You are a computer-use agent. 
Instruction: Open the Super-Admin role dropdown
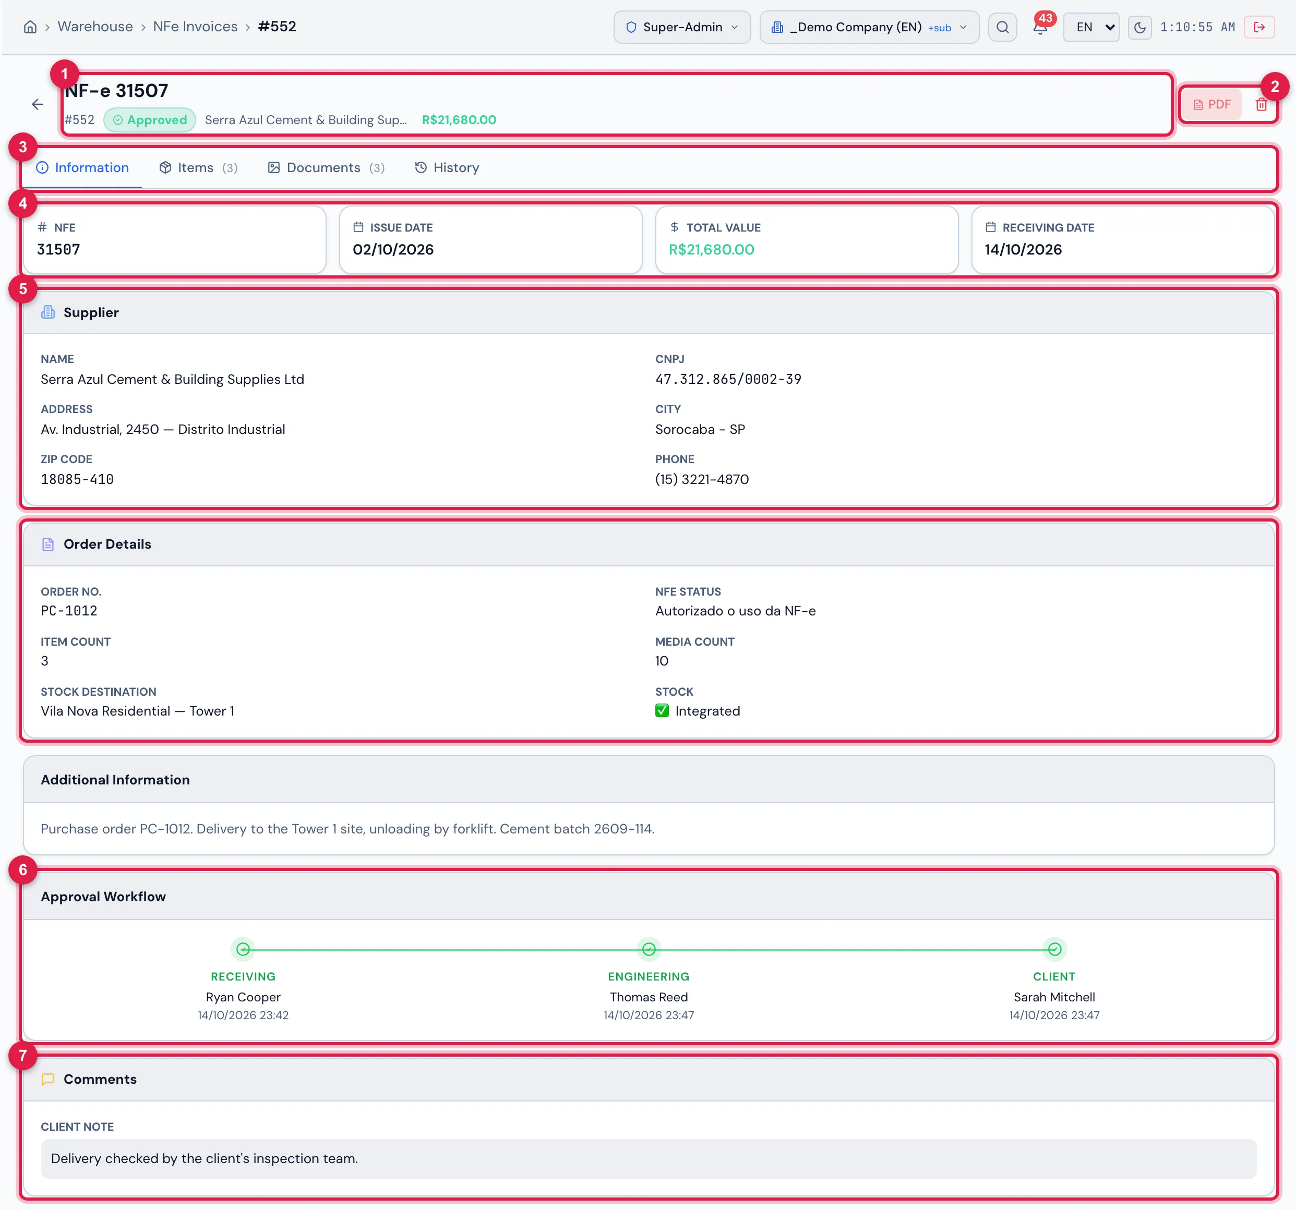[x=682, y=27]
